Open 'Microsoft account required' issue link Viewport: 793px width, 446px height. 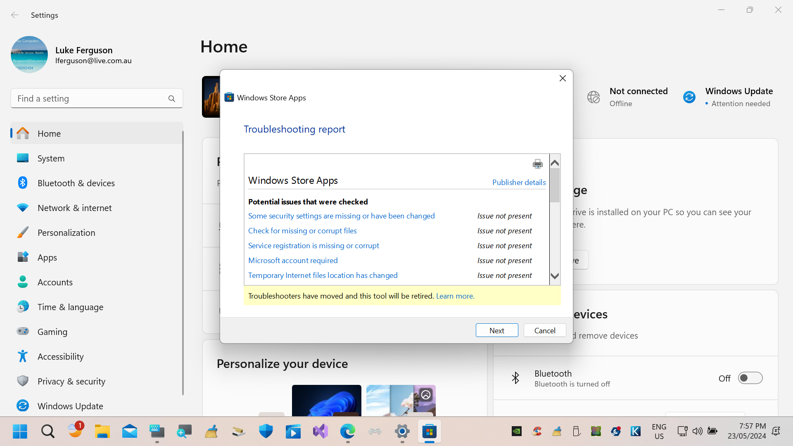[x=293, y=260]
